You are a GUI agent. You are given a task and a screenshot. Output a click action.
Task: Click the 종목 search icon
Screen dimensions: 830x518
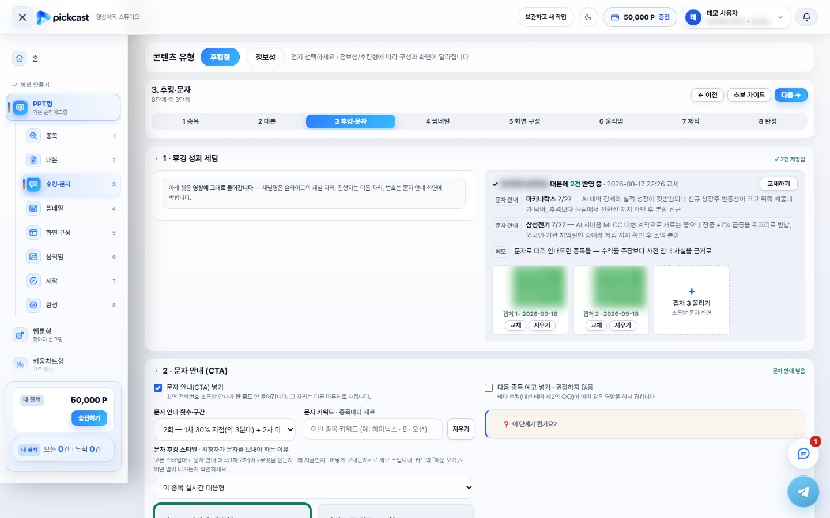click(x=33, y=136)
